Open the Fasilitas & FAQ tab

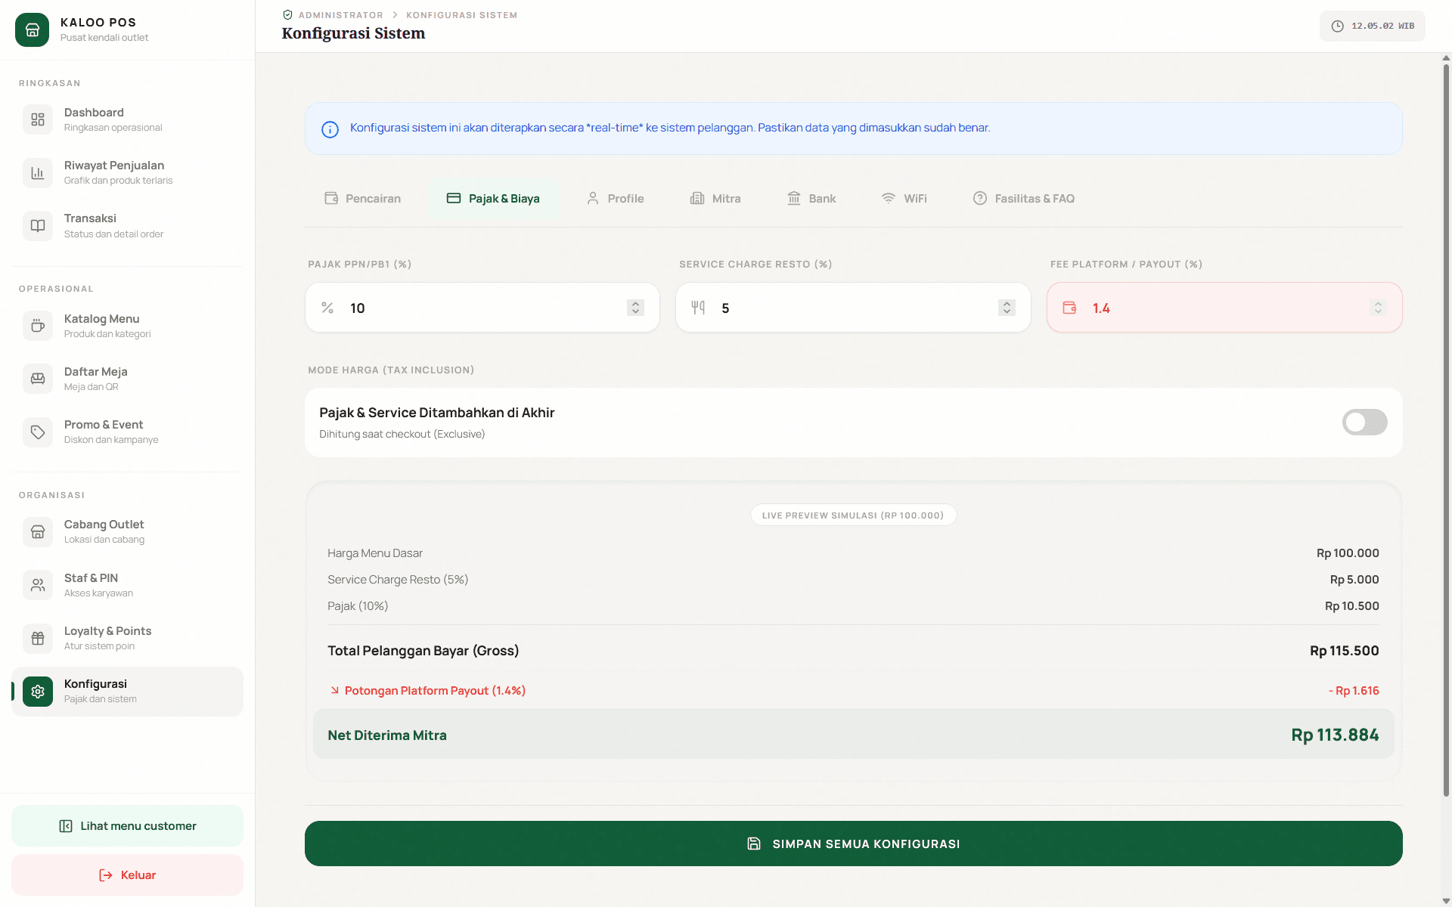tap(1024, 199)
